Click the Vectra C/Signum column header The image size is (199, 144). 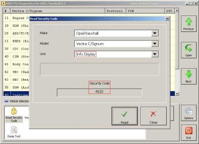click(x=58, y=11)
